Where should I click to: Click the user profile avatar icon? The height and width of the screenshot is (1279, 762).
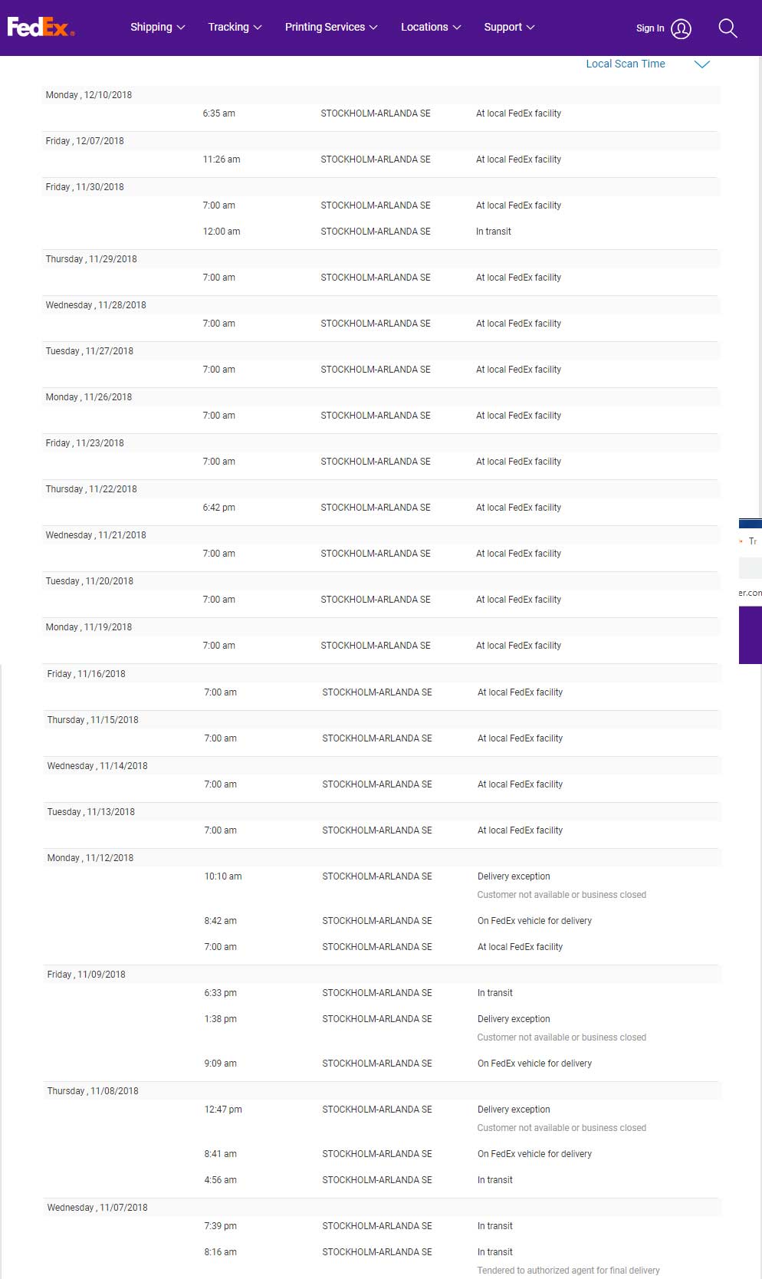[681, 28]
